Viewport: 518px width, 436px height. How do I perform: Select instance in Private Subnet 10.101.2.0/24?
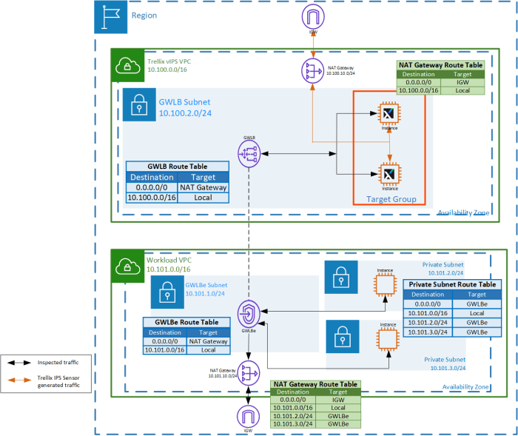[385, 285]
